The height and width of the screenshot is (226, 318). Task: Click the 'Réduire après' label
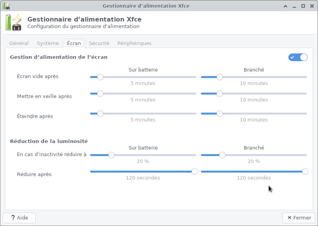point(34,174)
